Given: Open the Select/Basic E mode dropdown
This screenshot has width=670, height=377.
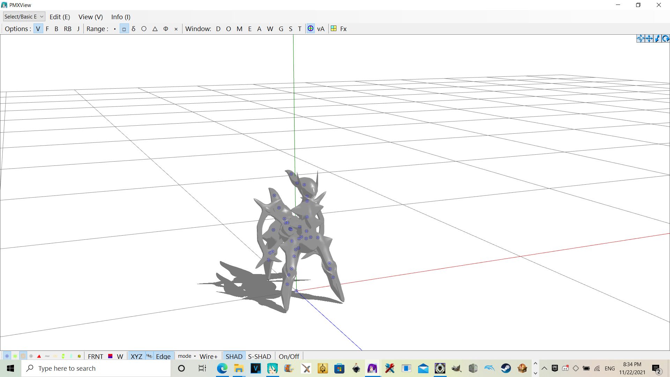Looking at the screenshot, I should pos(24,16).
